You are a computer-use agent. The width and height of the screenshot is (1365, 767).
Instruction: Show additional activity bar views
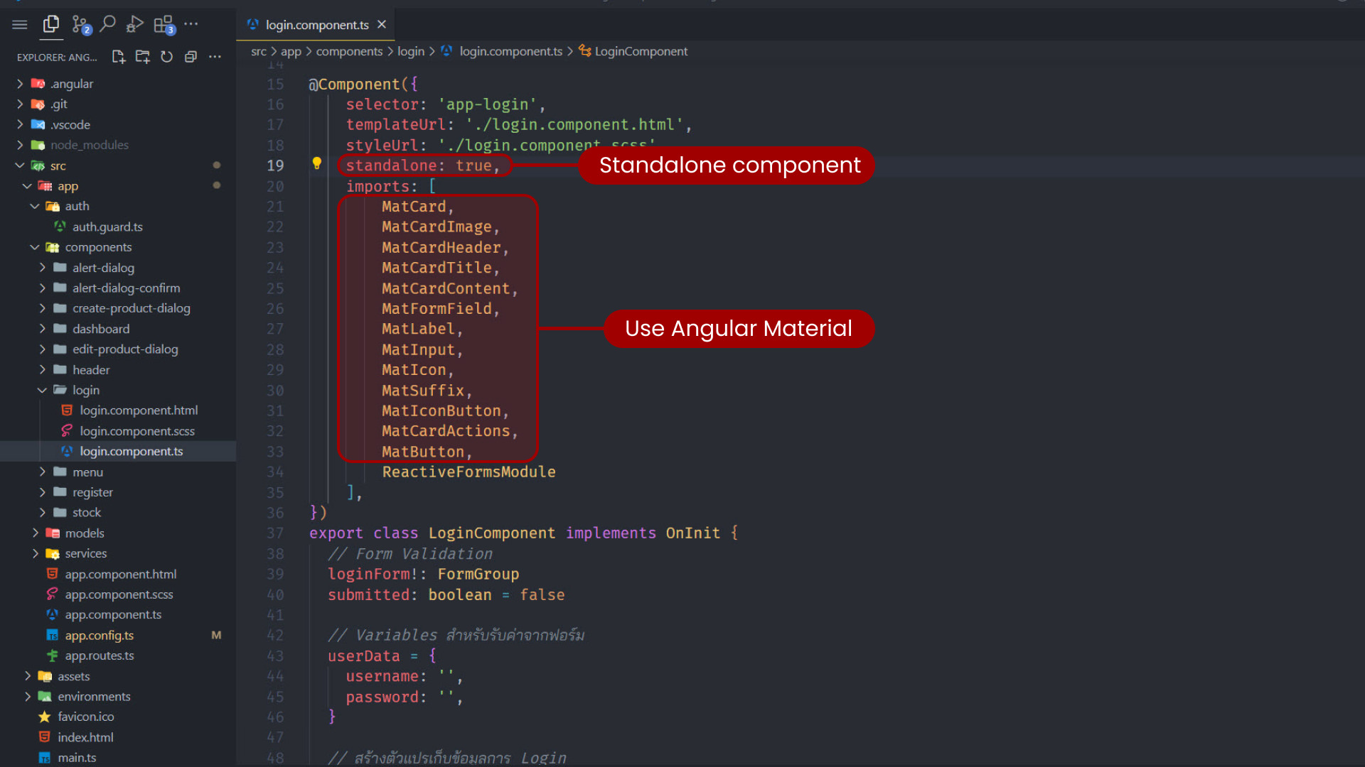click(191, 24)
